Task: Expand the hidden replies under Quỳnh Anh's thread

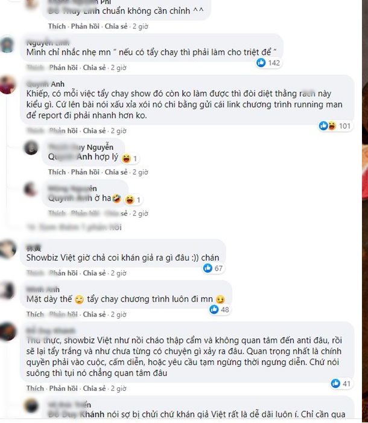Action: pos(75,227)
